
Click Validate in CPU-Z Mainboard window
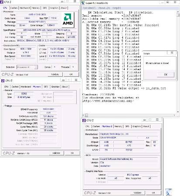coord(137,193)
